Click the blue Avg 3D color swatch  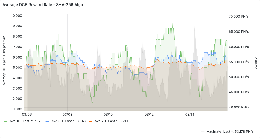[x=47, y=121]
